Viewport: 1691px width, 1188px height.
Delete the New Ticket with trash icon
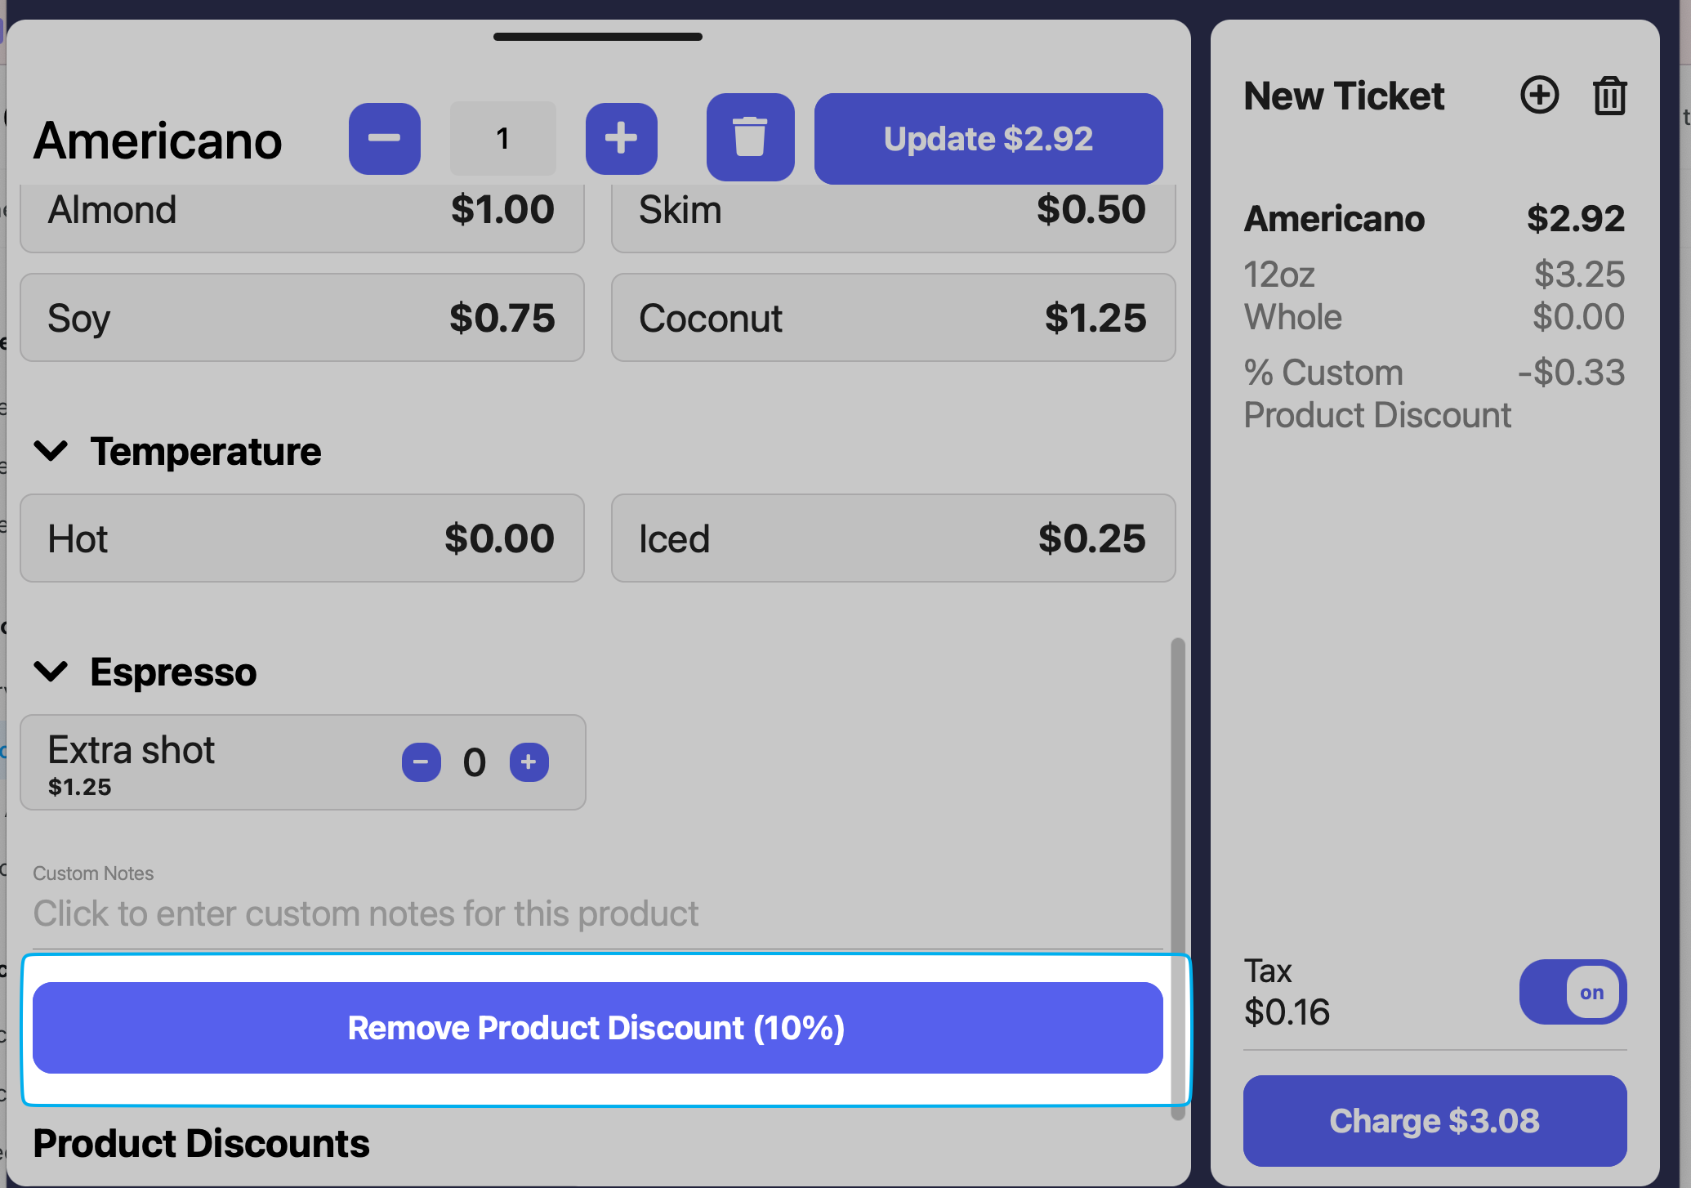1609,96
